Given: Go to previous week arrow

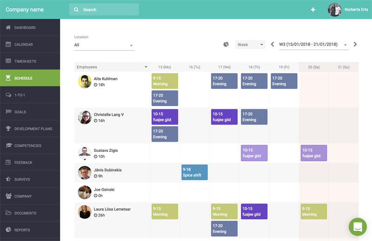Looking at the screenshot, I should point(272,44).
